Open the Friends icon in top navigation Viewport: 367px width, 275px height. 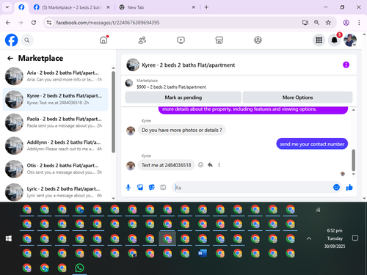click(x=142, y=40)
